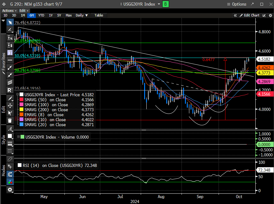The width and height of the screenshot is (274, 204).
Task: Collapse the price legend box
Action: 17,95
